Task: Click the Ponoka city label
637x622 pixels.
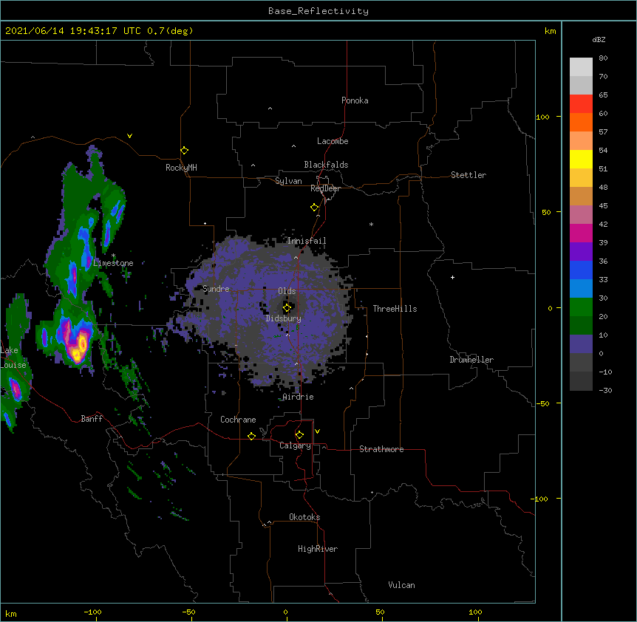Action: [x=355, y=100]
